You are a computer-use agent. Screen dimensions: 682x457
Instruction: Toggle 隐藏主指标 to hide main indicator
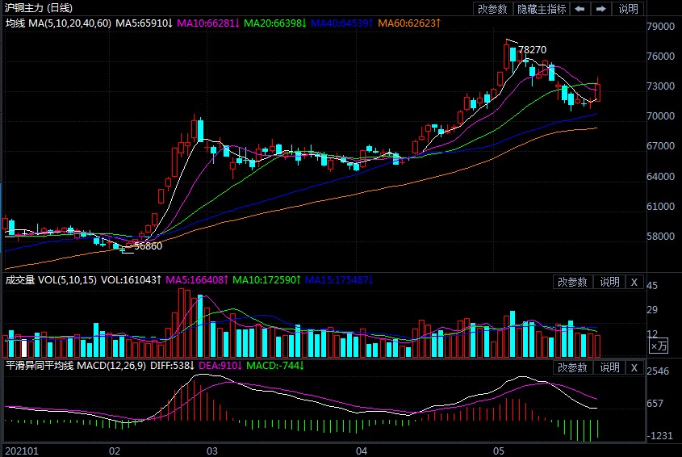tap(541, 10)
